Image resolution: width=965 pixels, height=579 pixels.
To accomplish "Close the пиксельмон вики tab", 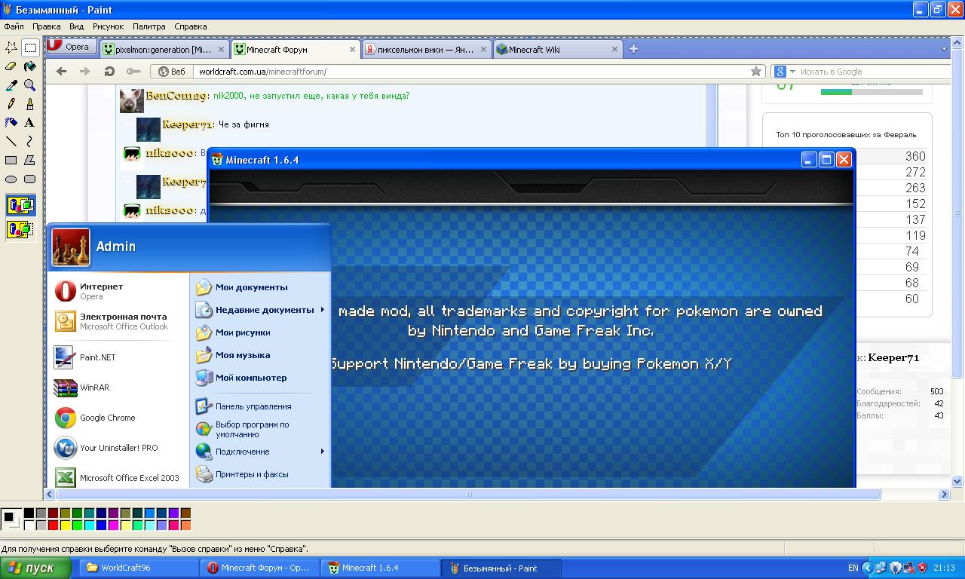I will pyautogui.click(x=484, y=49).
